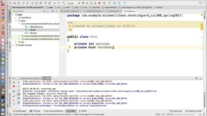Cut selection using the scissors icon
This screenshot has height=116, width=207.
(32, 3)
